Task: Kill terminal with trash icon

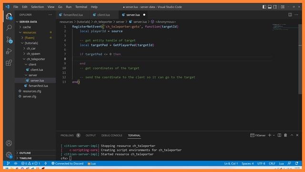Action: 285,135
